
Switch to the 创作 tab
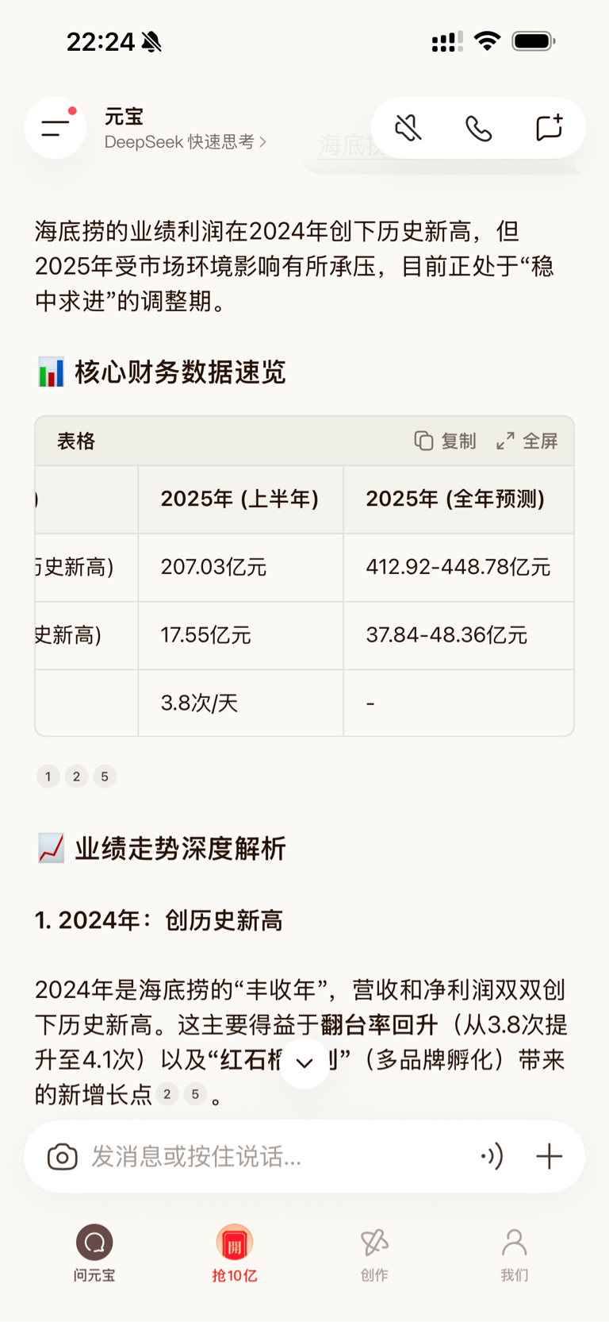pyautogui.click(x=374, y=1253)
